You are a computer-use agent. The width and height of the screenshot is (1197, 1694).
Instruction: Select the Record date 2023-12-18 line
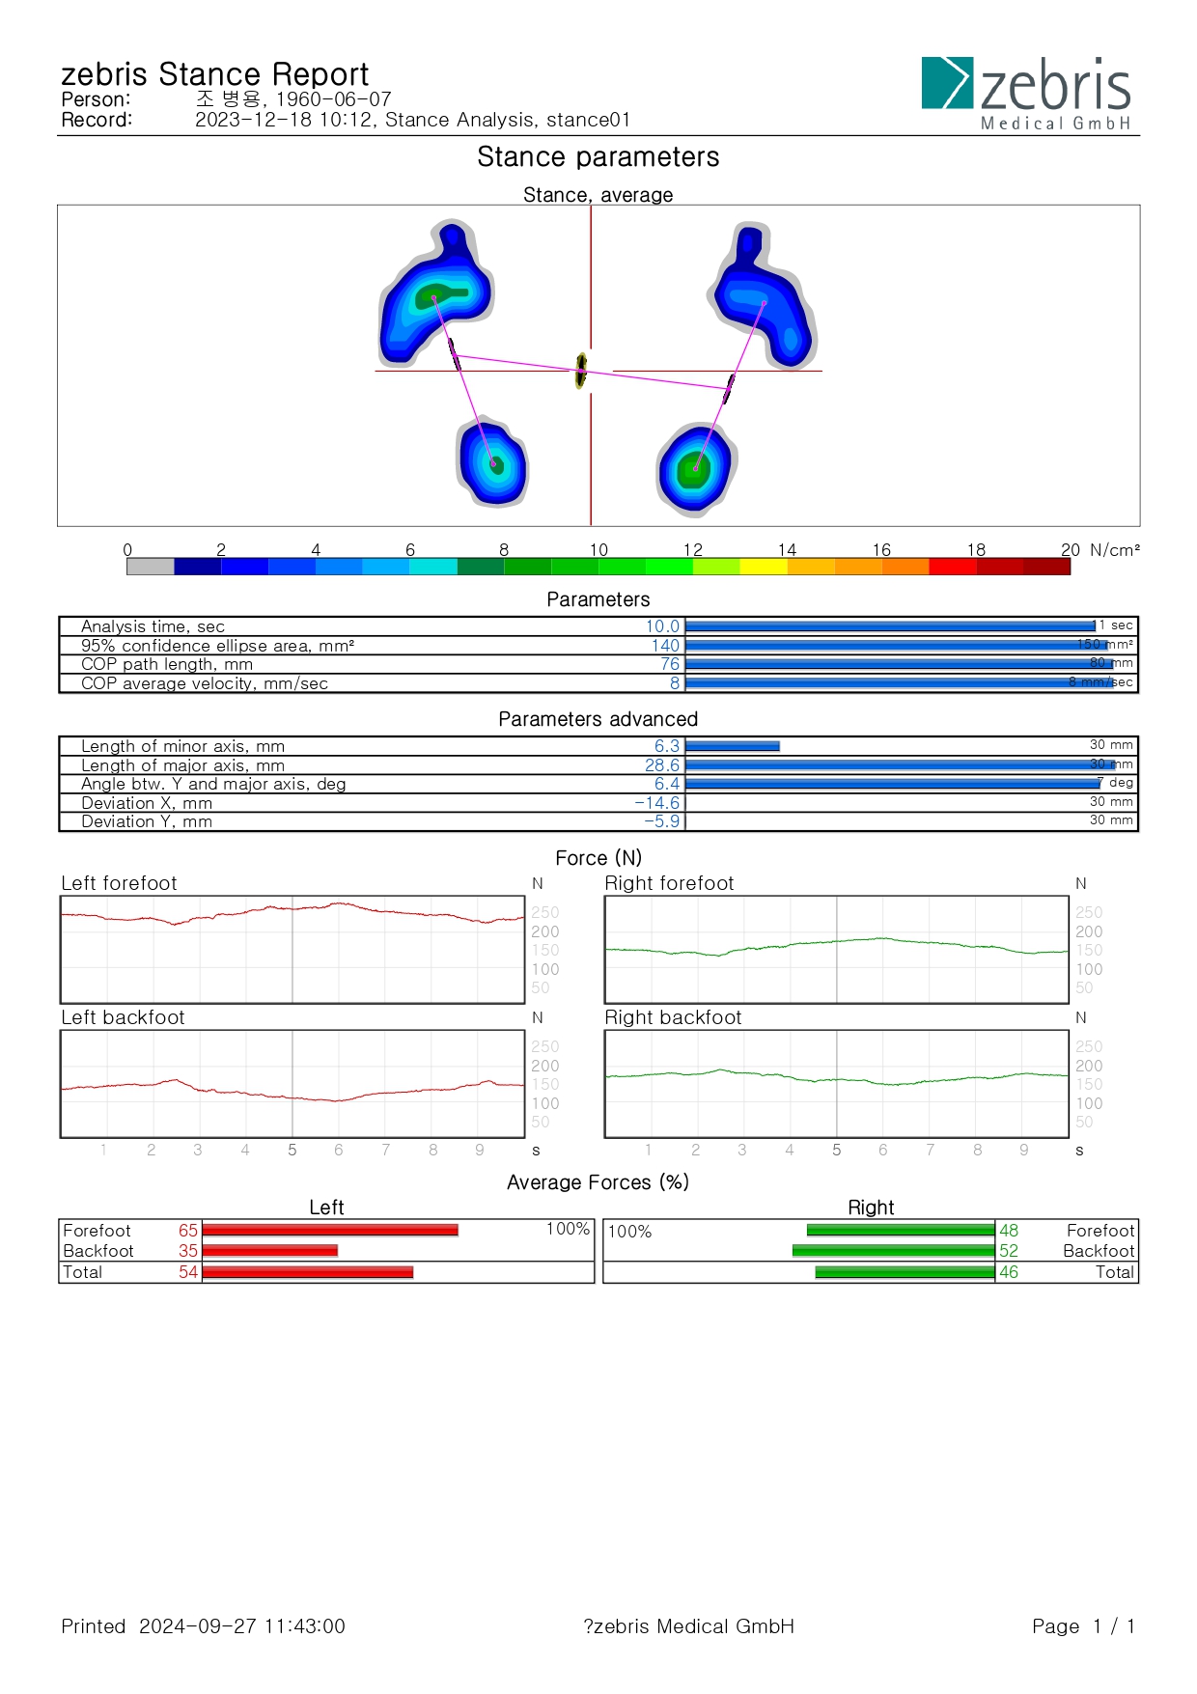346,120
